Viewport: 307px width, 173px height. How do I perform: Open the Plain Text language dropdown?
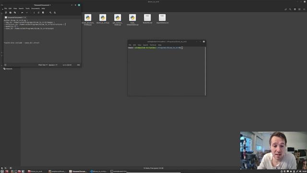coord(43,65)
